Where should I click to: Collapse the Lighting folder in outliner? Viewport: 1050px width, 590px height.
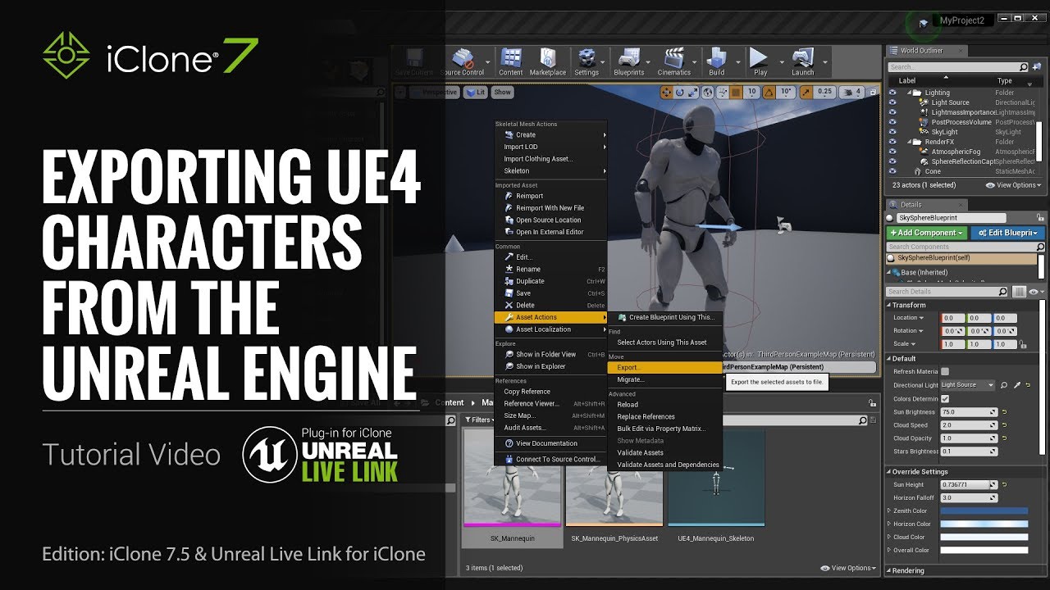[x=909, y=93]
